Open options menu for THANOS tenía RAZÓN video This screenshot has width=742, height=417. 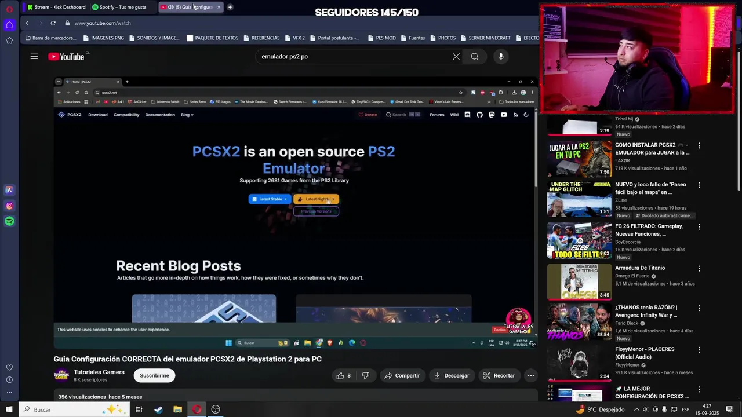click(x=699, y=308)
